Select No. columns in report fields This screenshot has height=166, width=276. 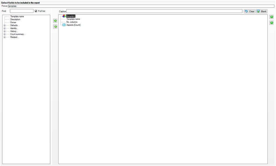pos(72,22)
